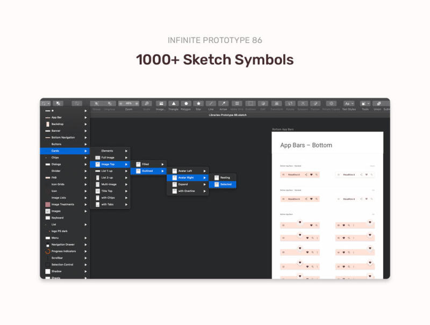Expand the Navigation Drawer menu entry
This screenshot has width=430, height=325.
pos(64,244)
